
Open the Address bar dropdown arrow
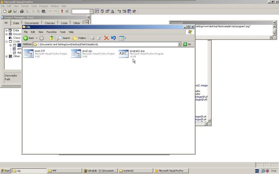pyautogui.click(x=179, y=44)
